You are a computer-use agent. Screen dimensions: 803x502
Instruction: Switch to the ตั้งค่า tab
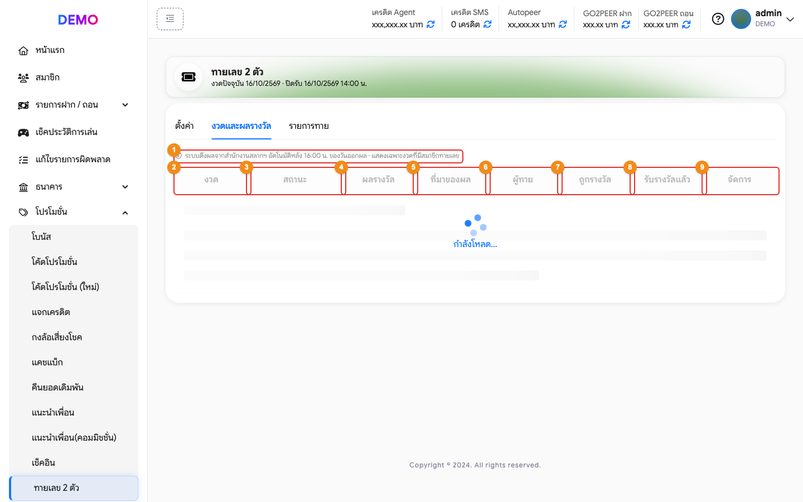[x=185, y=126]
